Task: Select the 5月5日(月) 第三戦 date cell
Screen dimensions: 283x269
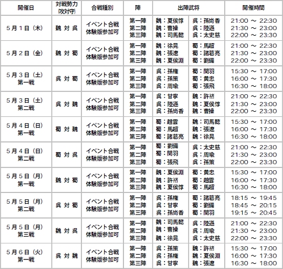Action: (26, 230)
